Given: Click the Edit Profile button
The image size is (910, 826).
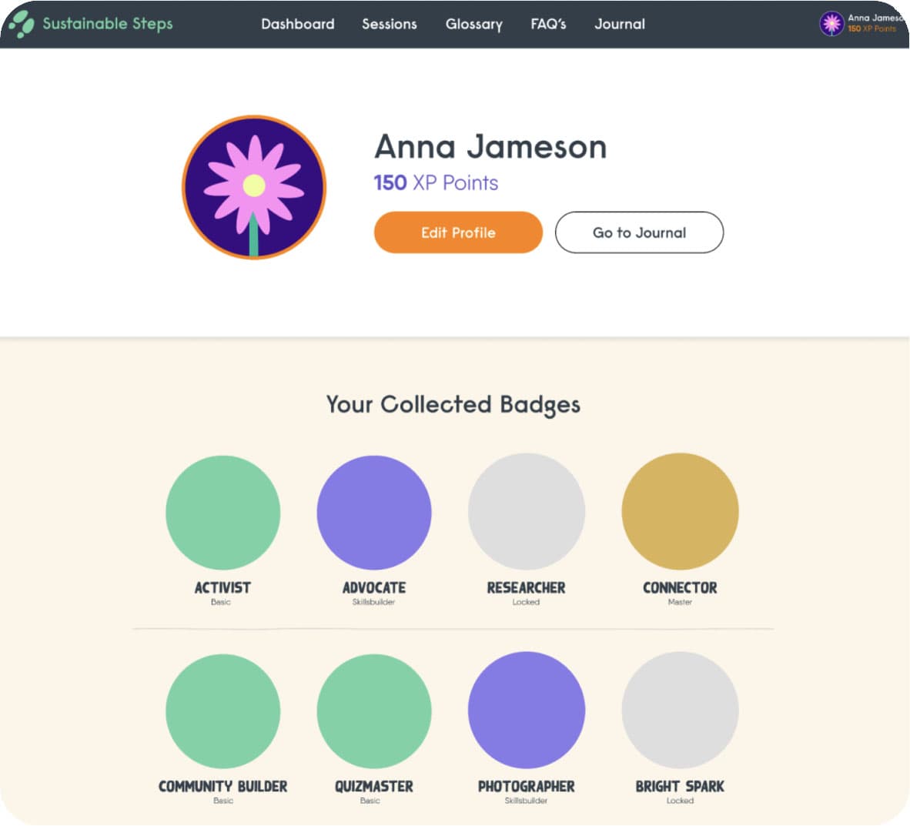Looking at the screenshot, I should point(457,232).
